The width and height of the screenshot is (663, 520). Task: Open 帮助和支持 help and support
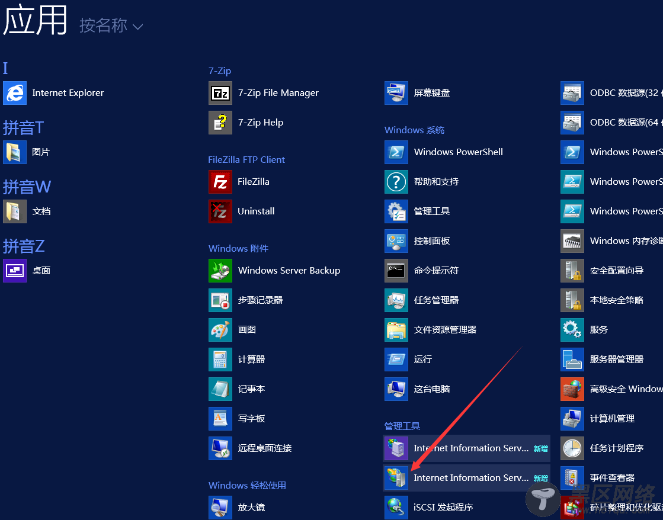(x=422, y=182)
